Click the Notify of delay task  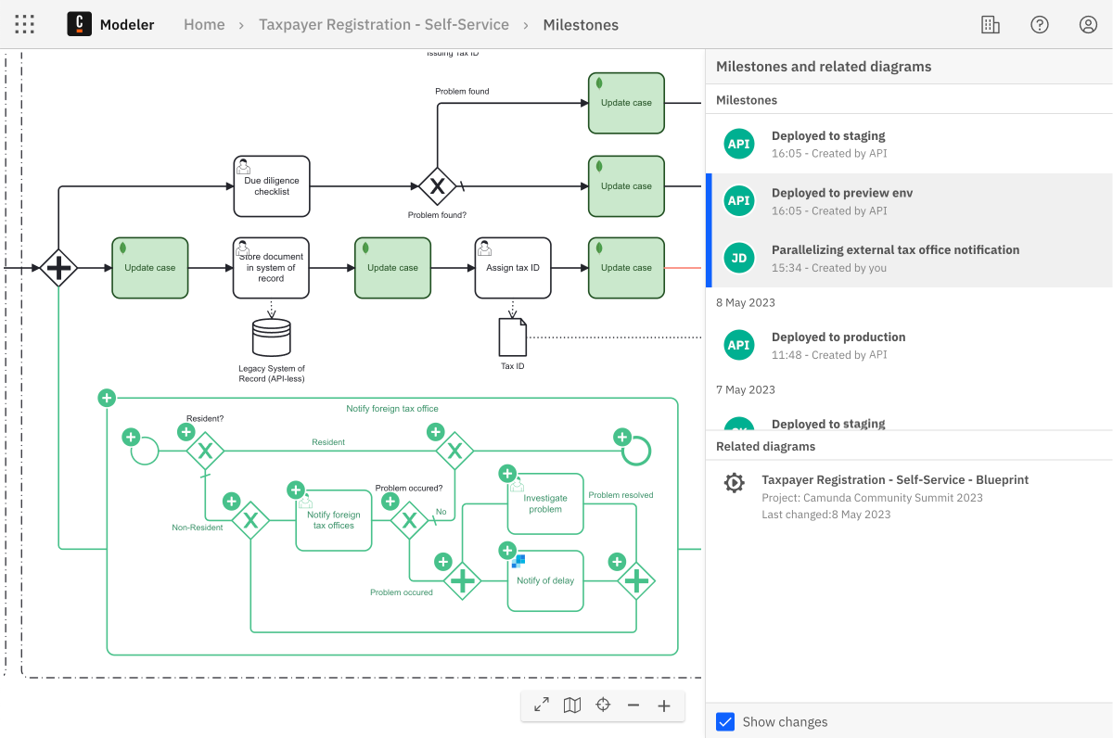point(545,581)
